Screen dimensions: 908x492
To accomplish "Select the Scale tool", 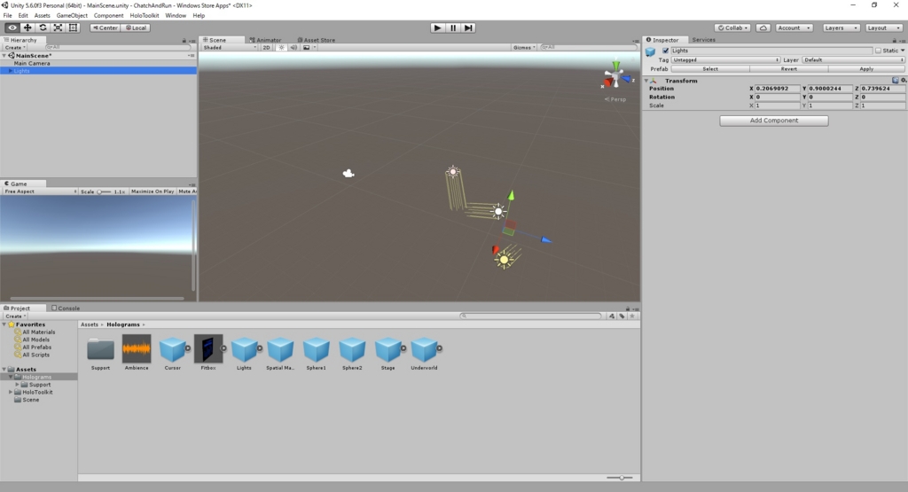I will (58, 27).
